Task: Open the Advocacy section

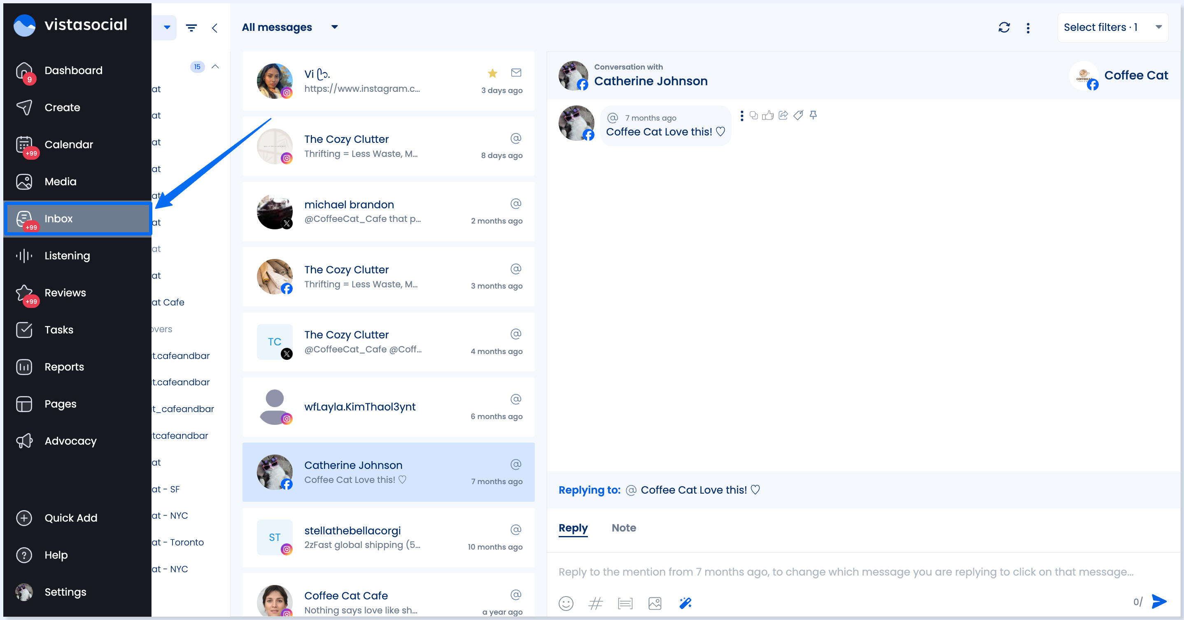Action: tap(77, 441)
